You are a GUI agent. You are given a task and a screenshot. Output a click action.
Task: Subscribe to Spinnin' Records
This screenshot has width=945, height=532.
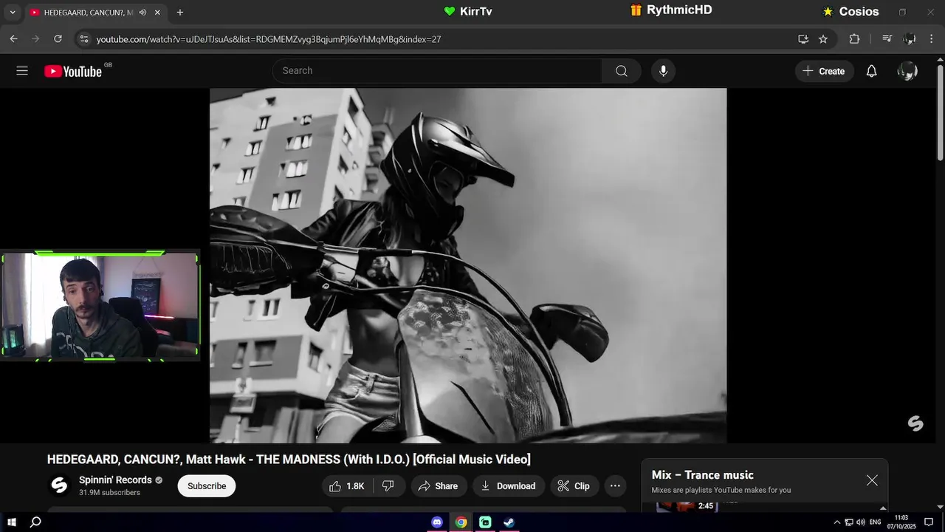pyautogui.click(x=207, y=486)
